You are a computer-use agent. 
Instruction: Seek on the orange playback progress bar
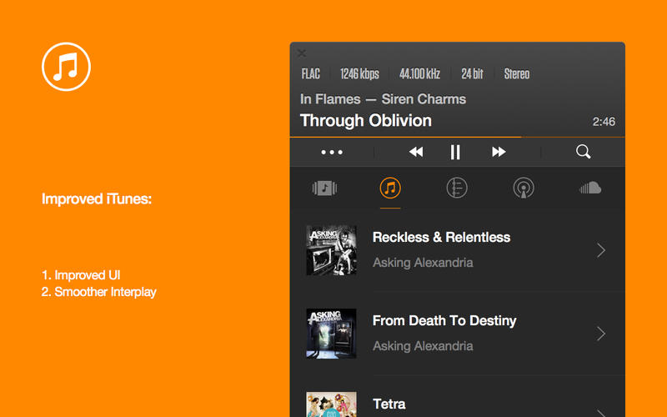[x=458, y=137]
